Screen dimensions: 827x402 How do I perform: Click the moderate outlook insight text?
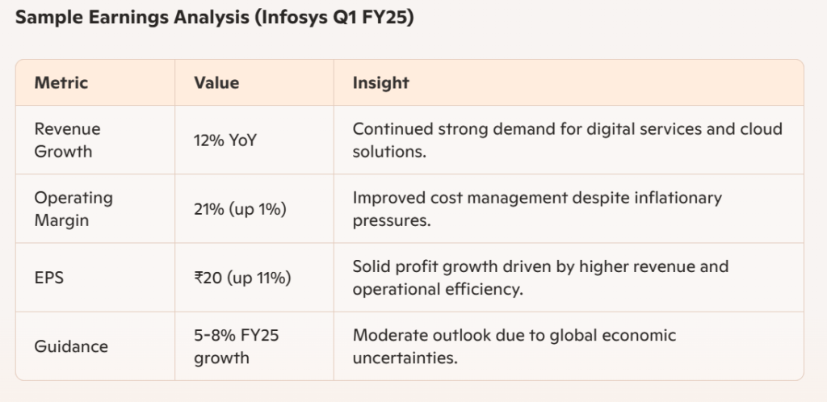coord(514,345)
